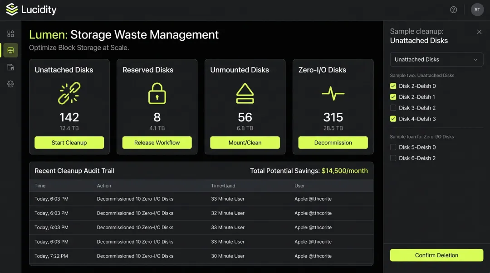Viewport: 490px width, 273px height.
Task: Open the help question mark icon
Action: click(x=453, y=10)
